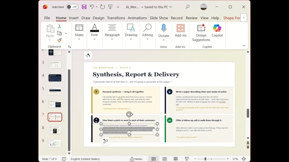Click the Copilot icon in ribbon
This screenshot has height=162, width=289.
pyautogui.click(x=217, y=28)
